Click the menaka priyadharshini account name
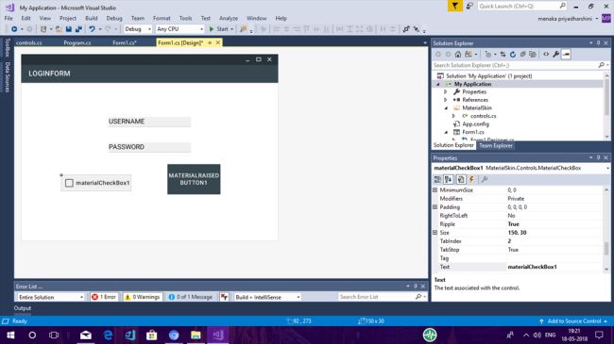Viewport: 614px width, 344px height. 565,19
